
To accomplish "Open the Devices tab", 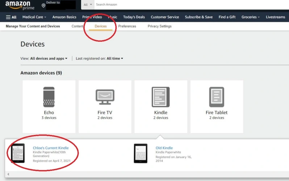I will tap(101, 26).
